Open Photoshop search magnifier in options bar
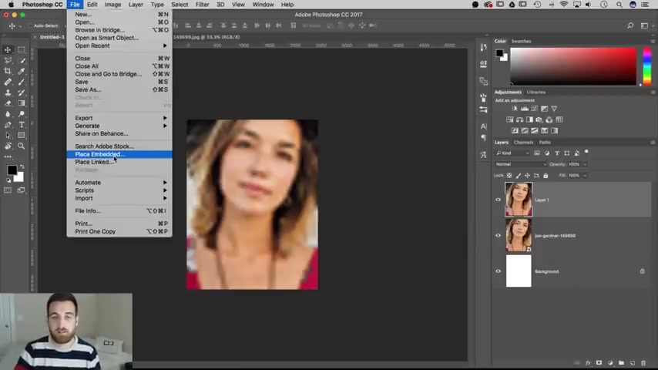 (x=630, y=25)
